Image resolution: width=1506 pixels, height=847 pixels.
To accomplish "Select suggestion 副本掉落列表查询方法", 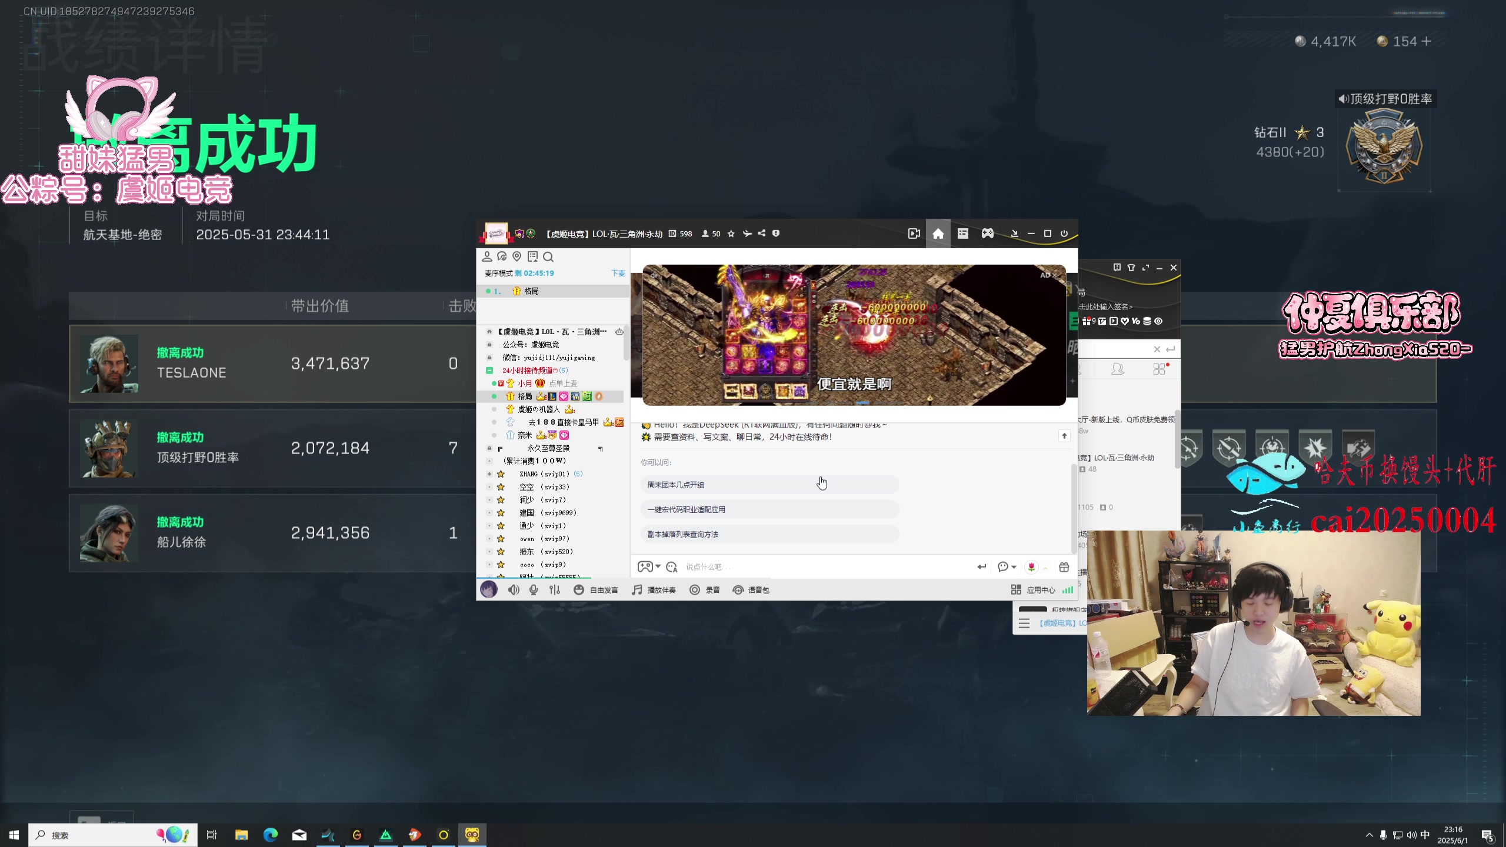I will click(x=769, y=534).
